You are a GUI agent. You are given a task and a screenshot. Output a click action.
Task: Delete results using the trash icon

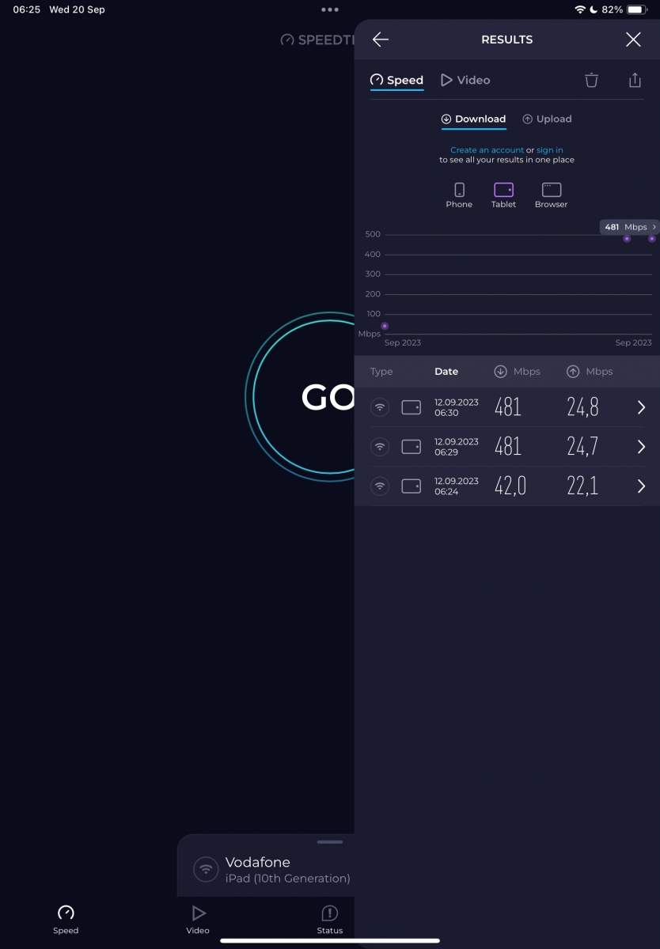(591, 80)
